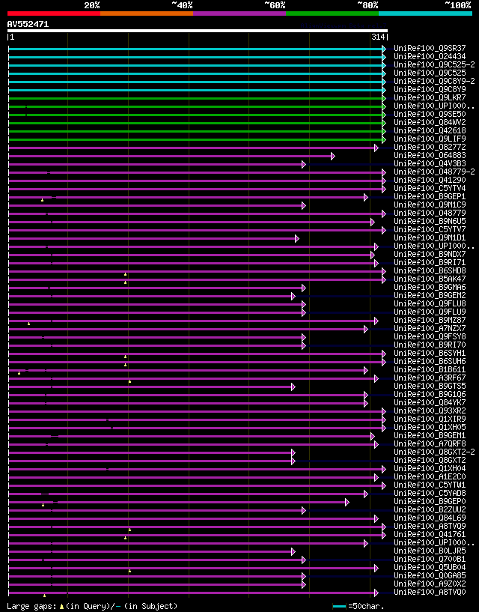Click the yellow gap marker under B9GEP1 bar
This screenshot has width=479, height=612.
(x=42, y=200)
